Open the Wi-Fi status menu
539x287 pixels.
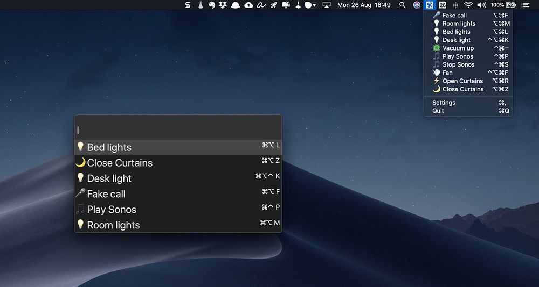point(468,5)
